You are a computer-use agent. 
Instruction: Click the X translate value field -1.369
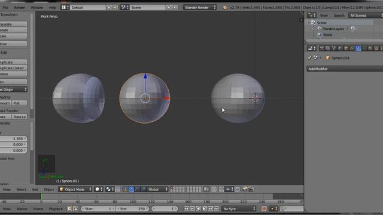(13, 139)
